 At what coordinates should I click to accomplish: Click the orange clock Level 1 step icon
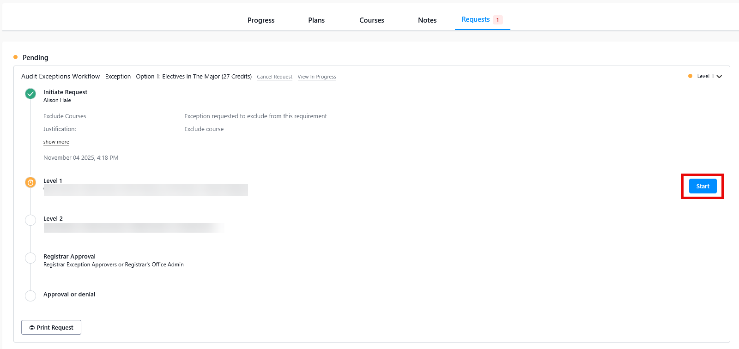coord(30,182)
